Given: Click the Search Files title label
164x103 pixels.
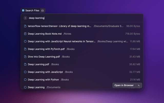Looking at the screenshot, I should coord(32,11).
